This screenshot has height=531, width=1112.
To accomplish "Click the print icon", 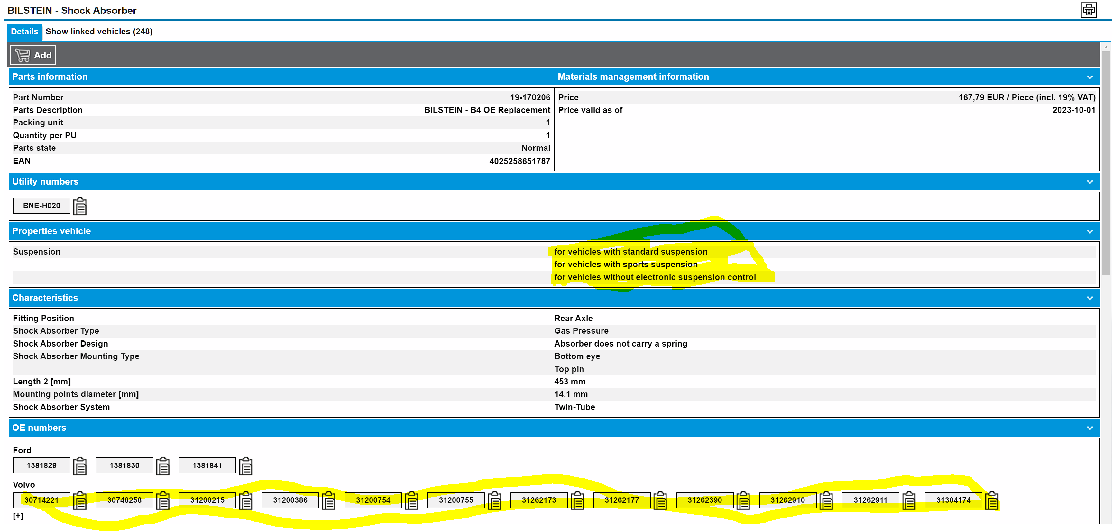I will click(1088, 10).
